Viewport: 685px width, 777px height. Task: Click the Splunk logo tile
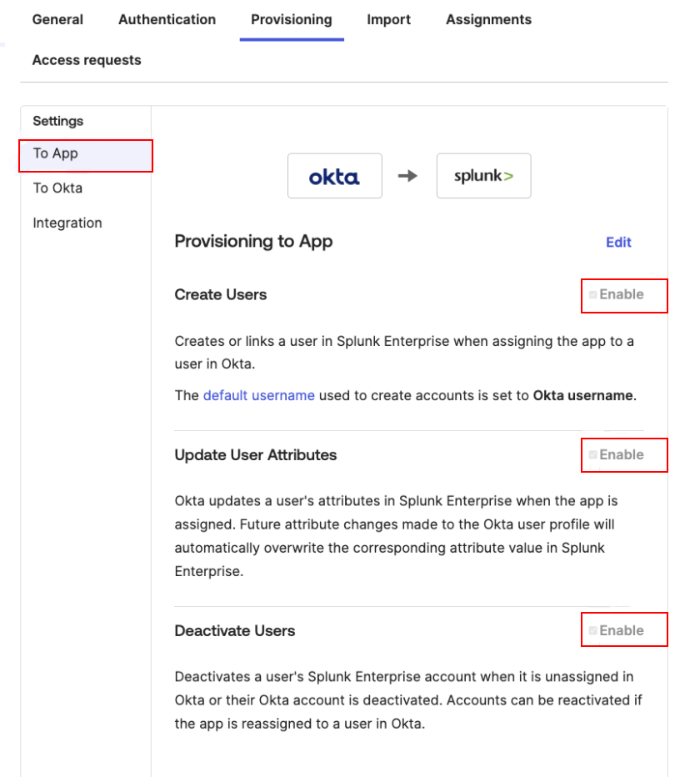coord(483,176)
